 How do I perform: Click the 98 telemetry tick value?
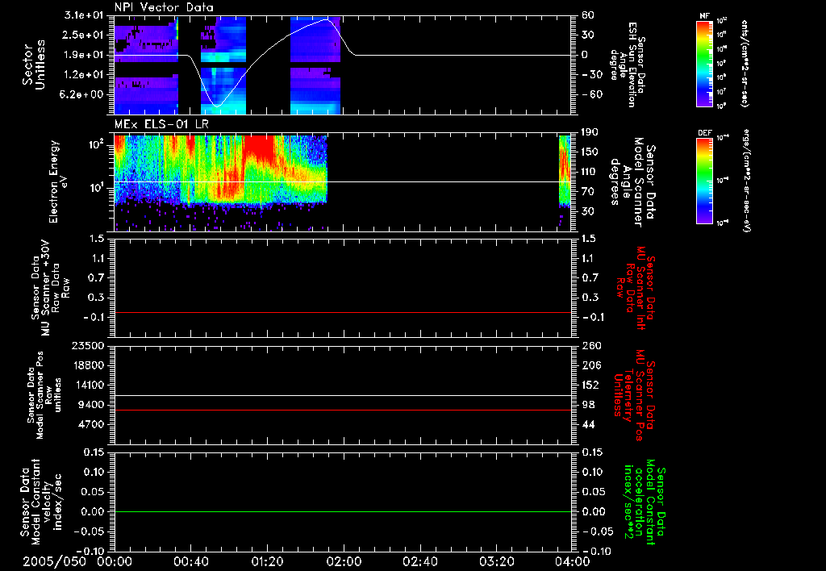pyautogui.click(x=588, y=405)
